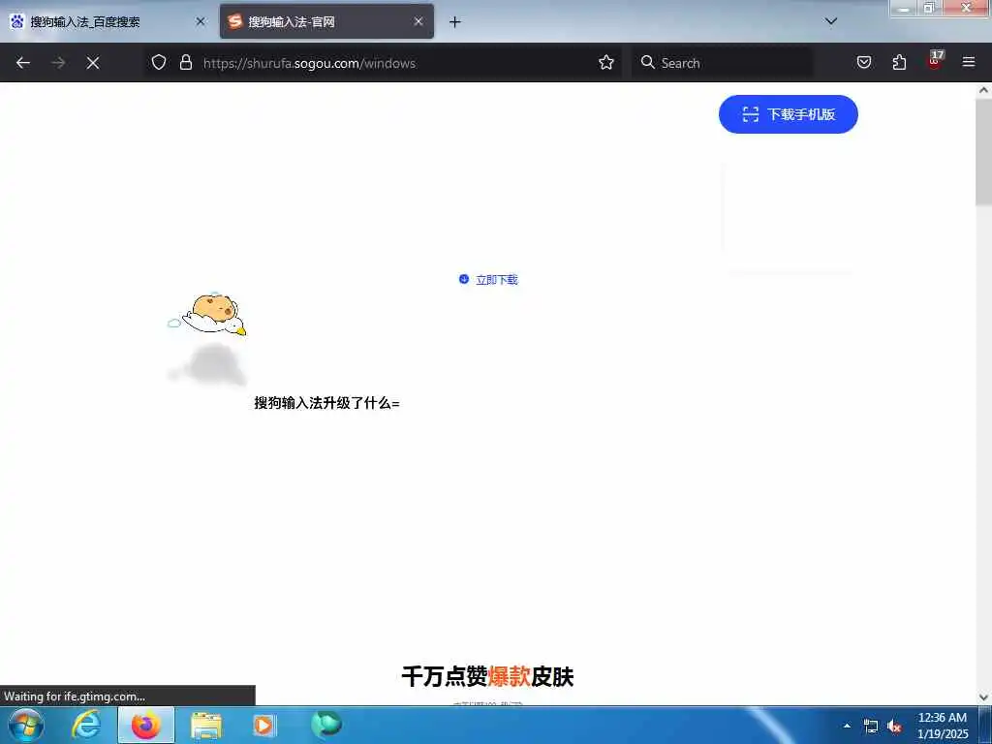This screenshot has height=744, width=992.
Task: View site security lock info
Action: [x=185, y=62]
